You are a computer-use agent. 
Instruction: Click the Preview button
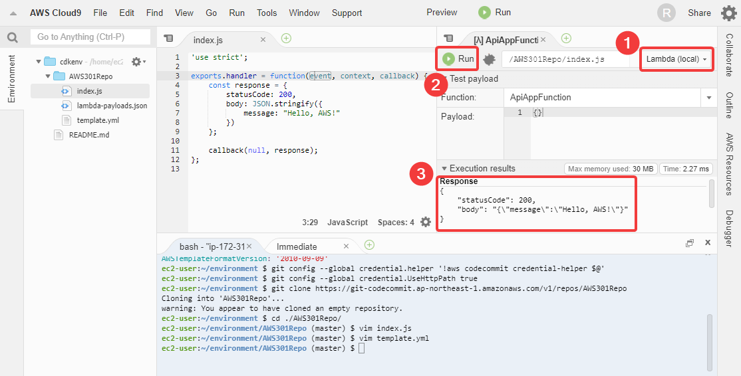[442, 12]
